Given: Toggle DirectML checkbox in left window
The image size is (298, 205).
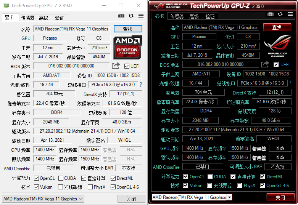Looking at the screenshot, I should (113, 178).
